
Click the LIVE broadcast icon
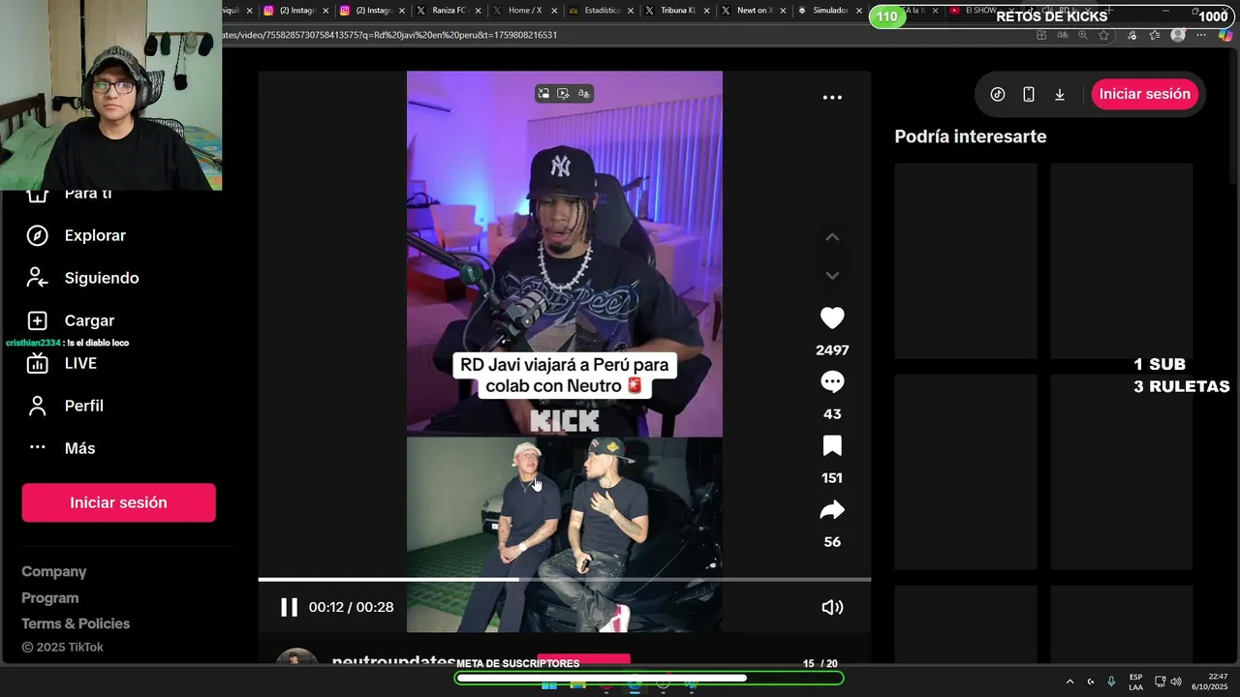(37, 363)
